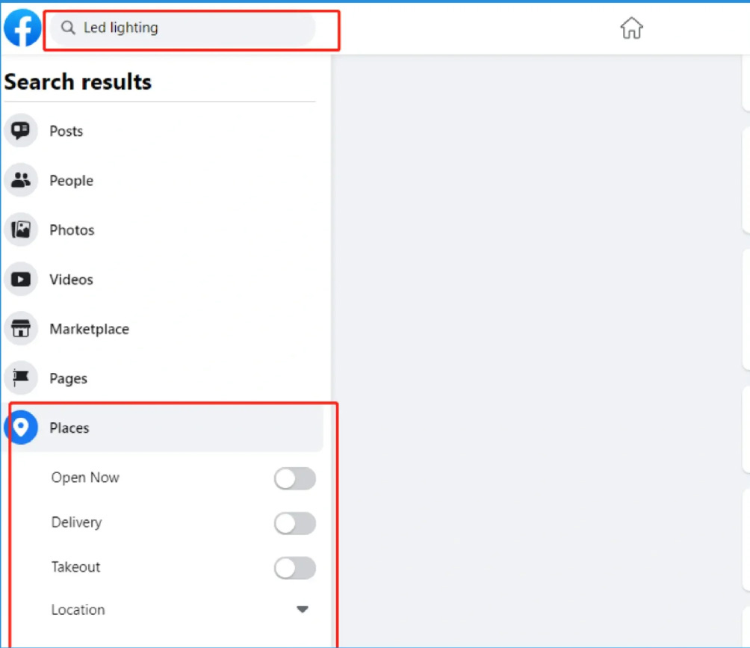750x648 pixels.
Task: Click the Places filter label
Action: tap(69, 428)
